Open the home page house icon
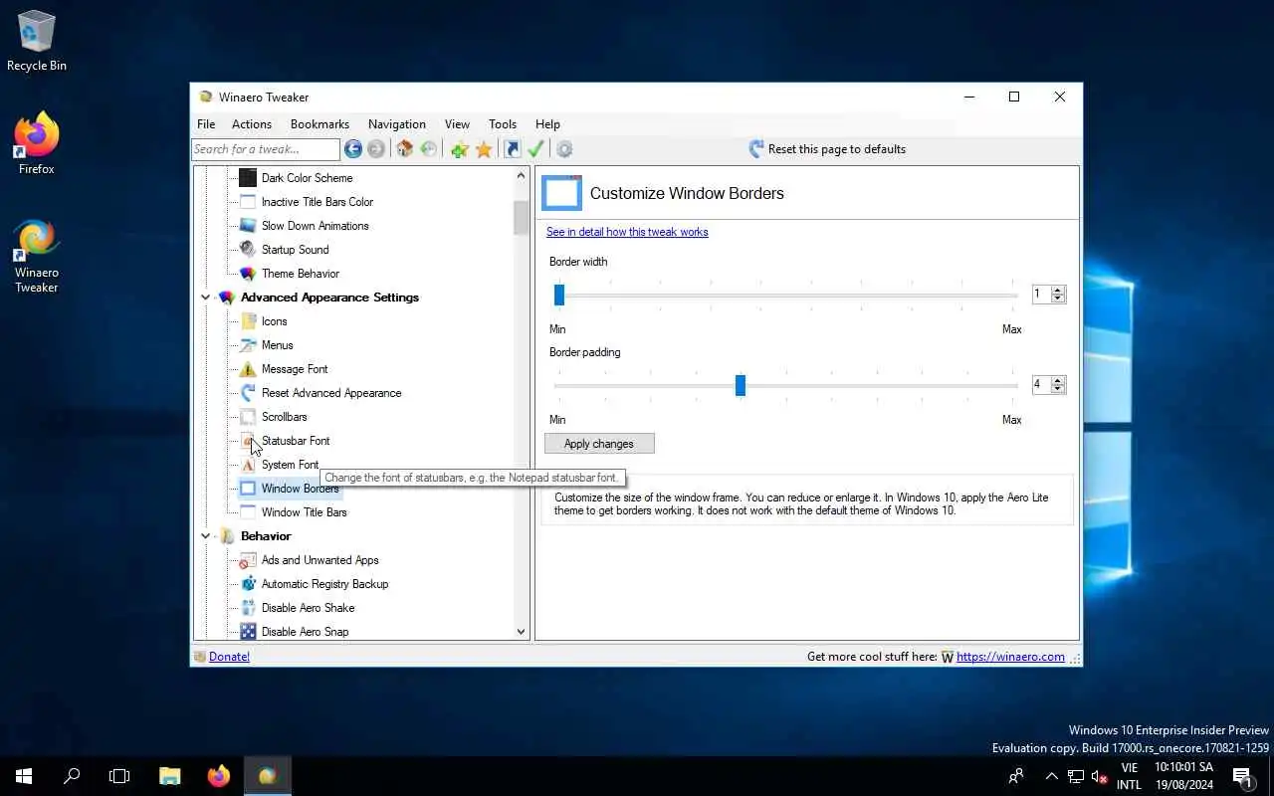 (404, 149)
